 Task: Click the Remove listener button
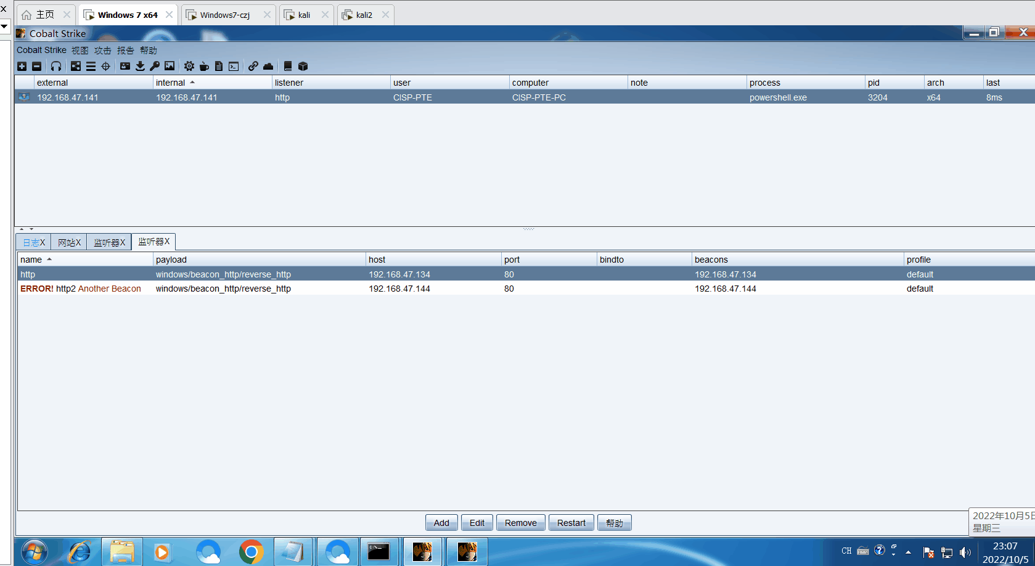click(521, 523)
